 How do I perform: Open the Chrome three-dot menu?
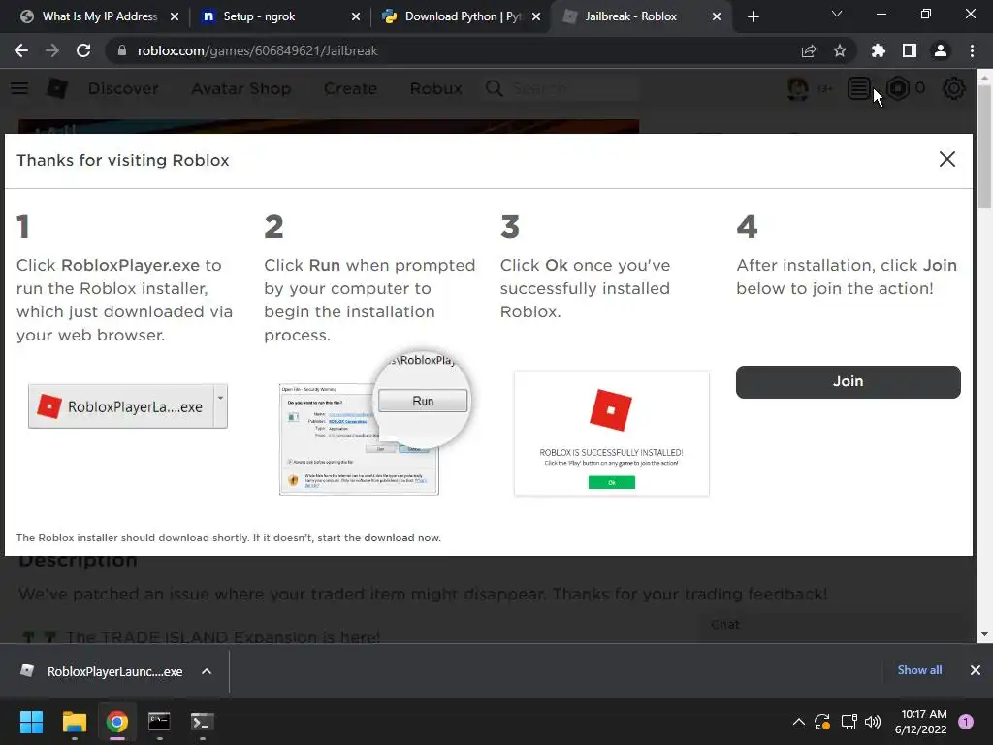point(972,50)
